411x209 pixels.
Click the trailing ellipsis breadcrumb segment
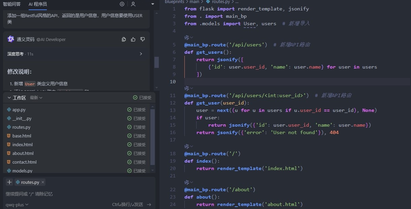[237, 2]
